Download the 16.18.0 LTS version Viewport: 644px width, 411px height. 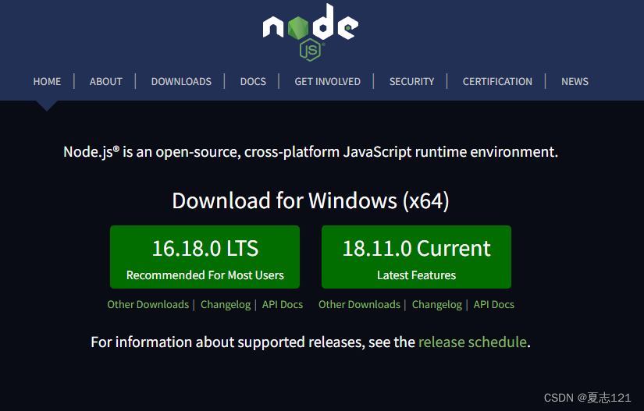pyautogui.click(x=205, y=257)
